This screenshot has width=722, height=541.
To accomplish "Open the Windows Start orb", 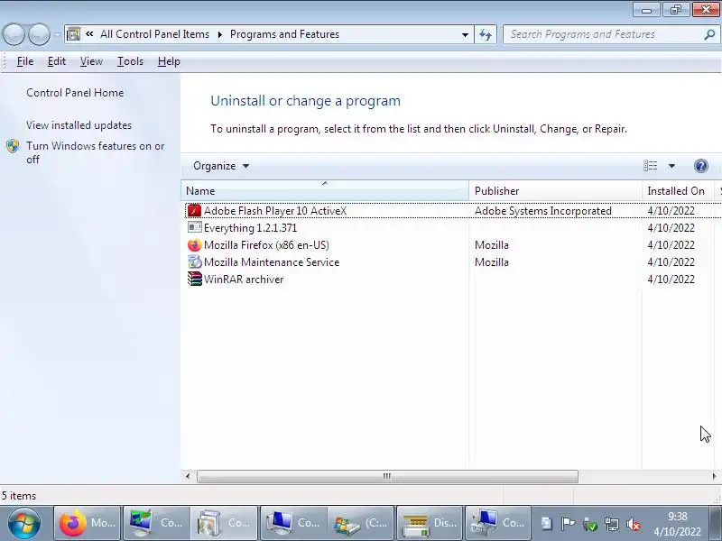I will (24, 523).
